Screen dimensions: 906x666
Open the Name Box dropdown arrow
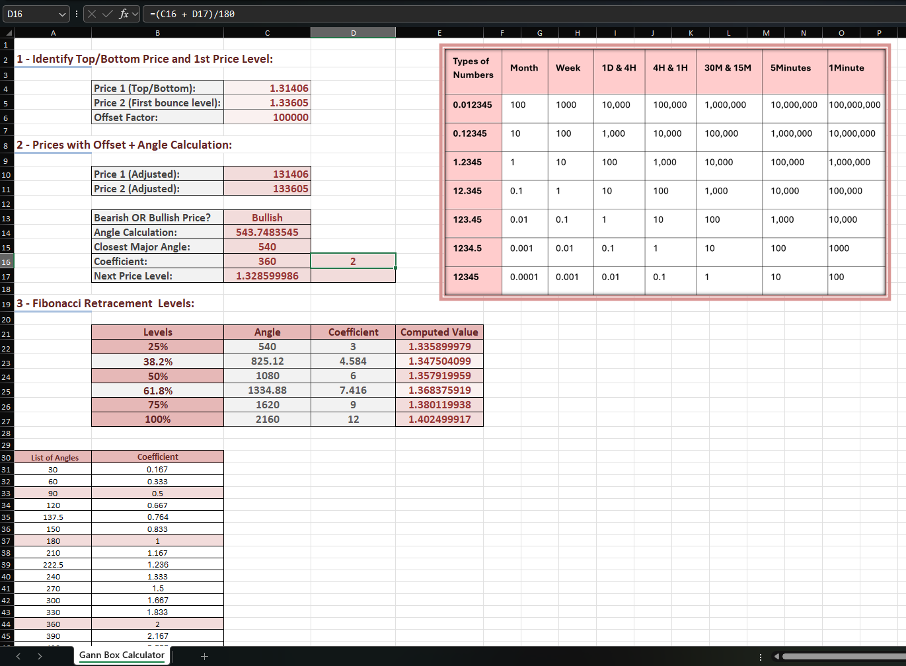tap(63, 14)
